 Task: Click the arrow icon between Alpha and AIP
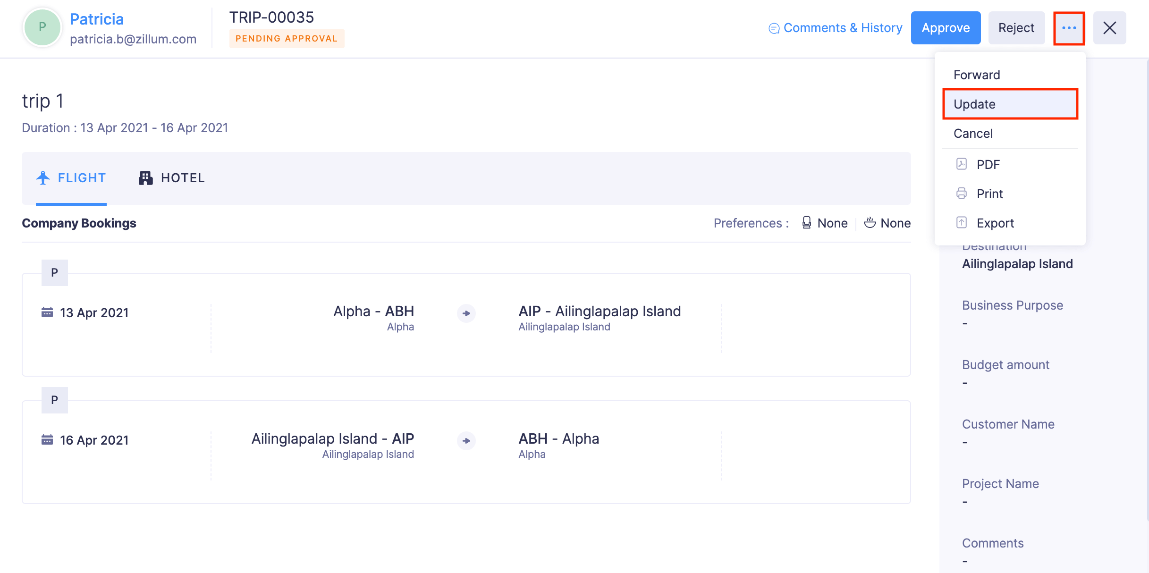(x=466, y=313)
